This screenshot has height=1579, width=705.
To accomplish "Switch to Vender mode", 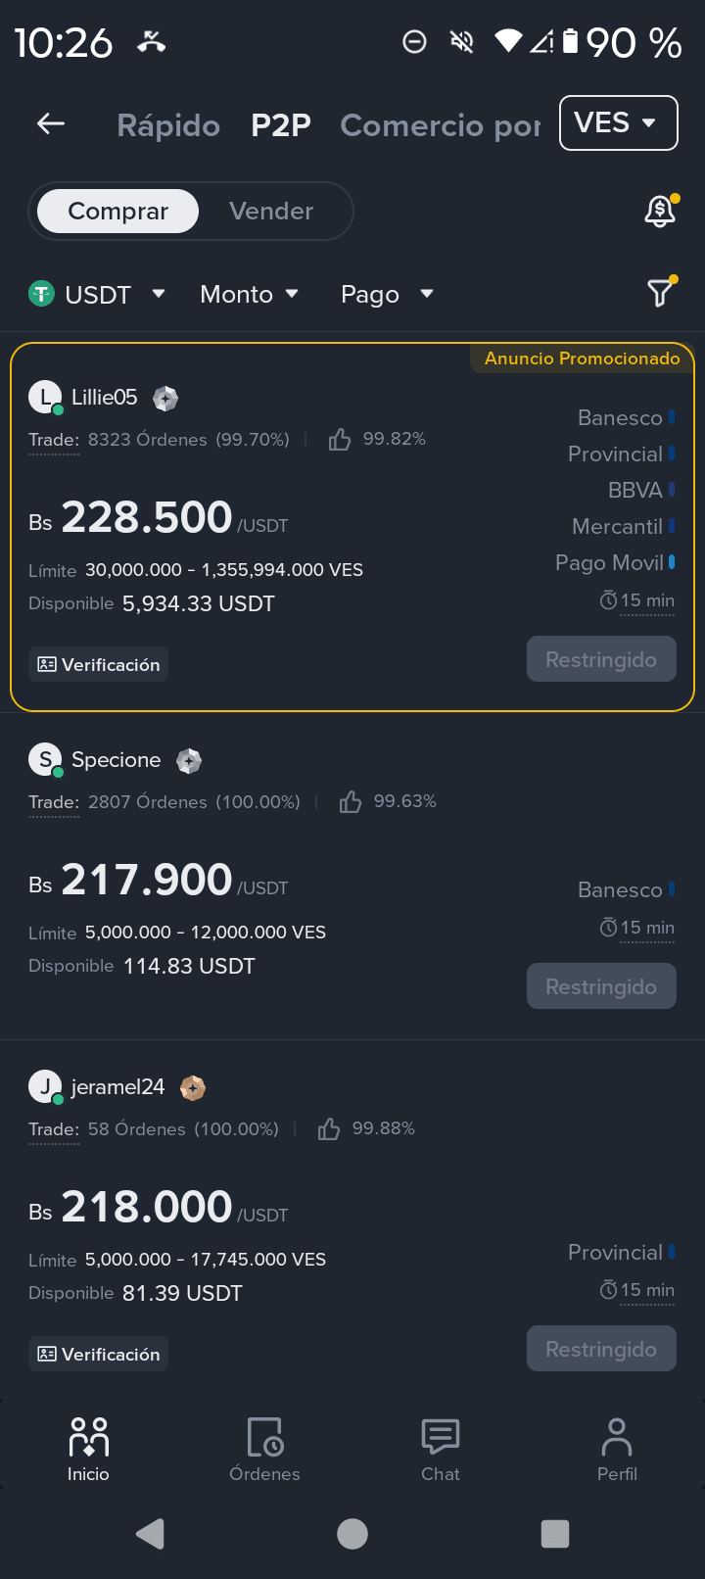I will click(x=271, y=211).
